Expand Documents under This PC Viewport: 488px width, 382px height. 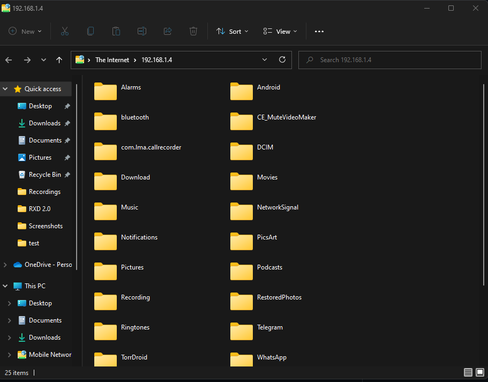tap(9, 320)
